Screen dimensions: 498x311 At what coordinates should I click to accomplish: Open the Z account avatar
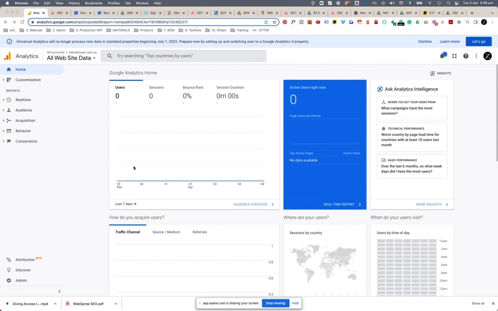click(488, 56)
